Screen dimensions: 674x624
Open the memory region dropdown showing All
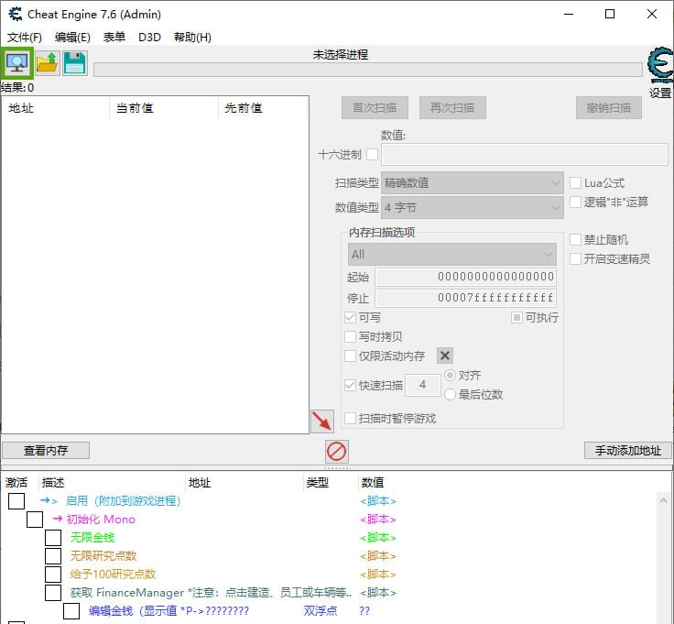(x=452, y=255)
